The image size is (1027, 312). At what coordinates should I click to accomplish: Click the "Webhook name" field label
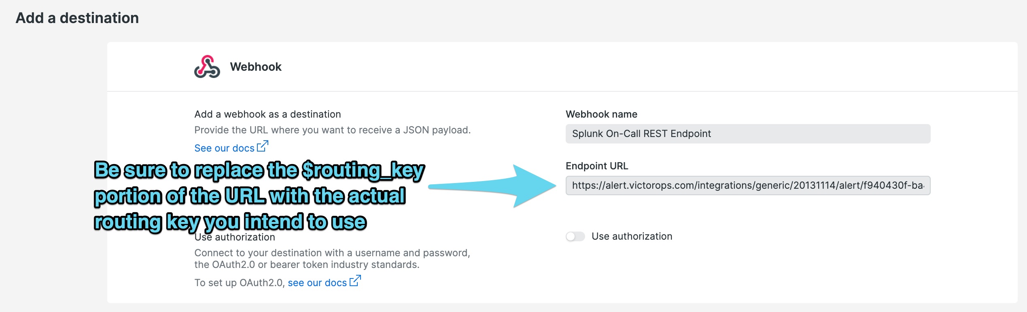click(x=602, y=114)
